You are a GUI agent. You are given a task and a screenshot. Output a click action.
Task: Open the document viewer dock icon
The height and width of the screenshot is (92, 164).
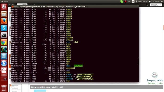point(4,71)
